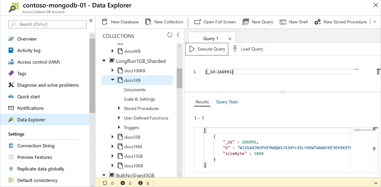Open the toolbar overflow dropdown arrow
Image resolution: width=381 pixels, height=187 pixels.
[x=375, y=22]
